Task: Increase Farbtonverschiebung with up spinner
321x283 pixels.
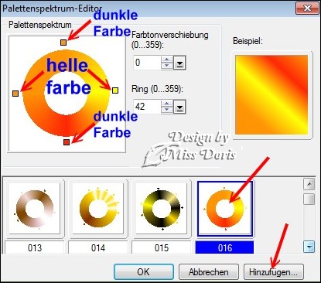Action: 167,60
